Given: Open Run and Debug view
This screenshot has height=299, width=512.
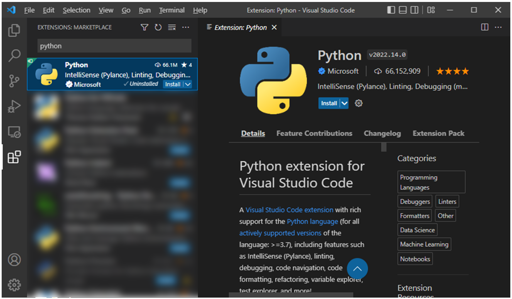Looking at the screenshot, I should pyautogui.click(x=14, y=106).
